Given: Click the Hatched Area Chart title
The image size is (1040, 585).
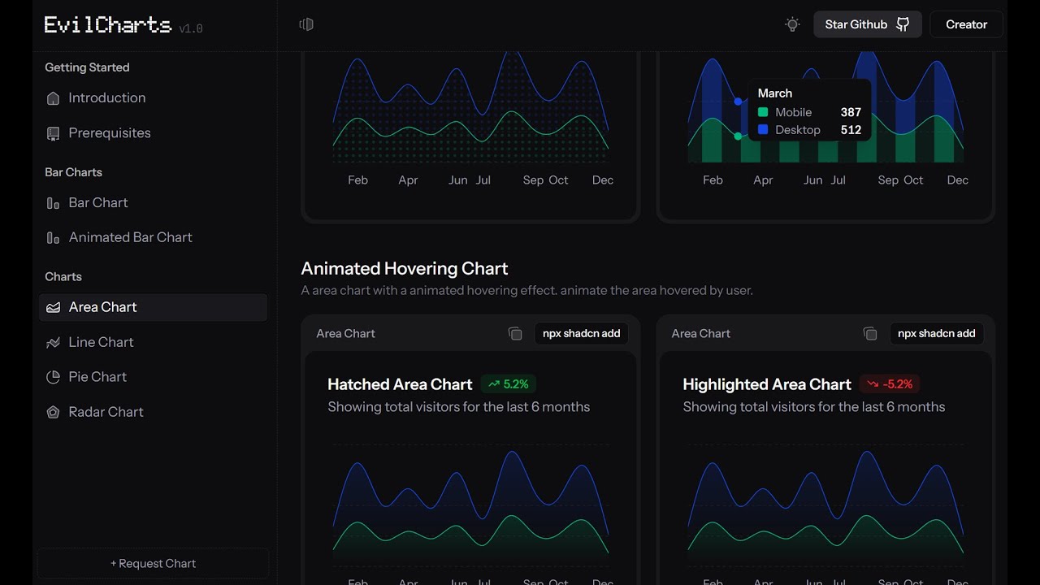Looking at the screenshot, I should click(400, 384).
